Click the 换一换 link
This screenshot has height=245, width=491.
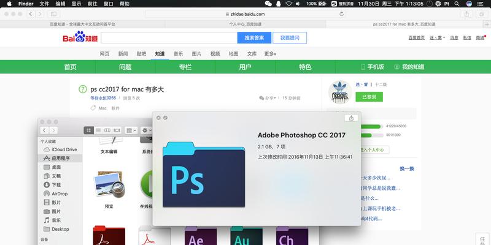coord(407,169)
